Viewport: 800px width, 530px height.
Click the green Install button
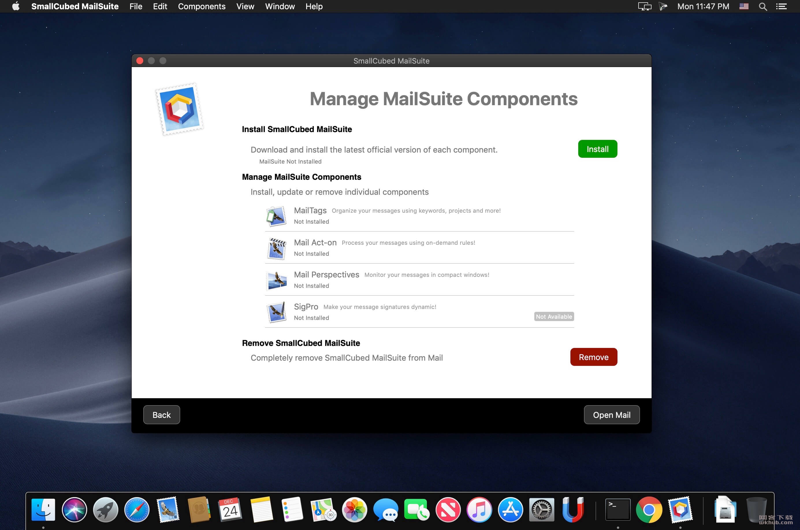597,149
